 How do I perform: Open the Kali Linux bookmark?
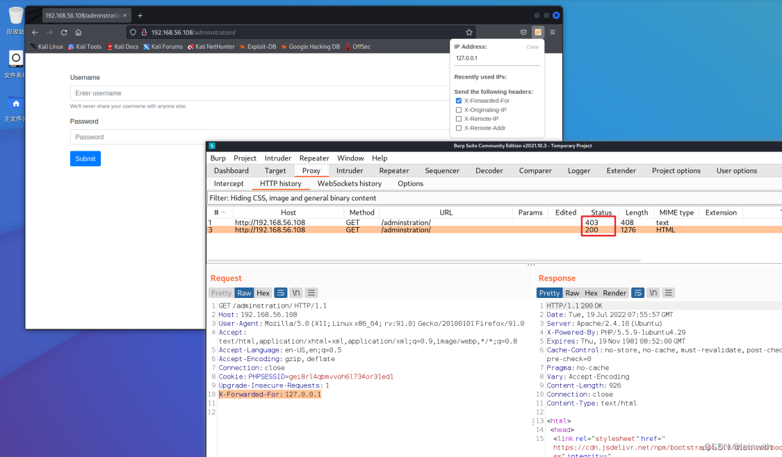(47, 47)
